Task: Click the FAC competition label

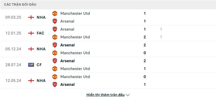Action: click(40, 33)
